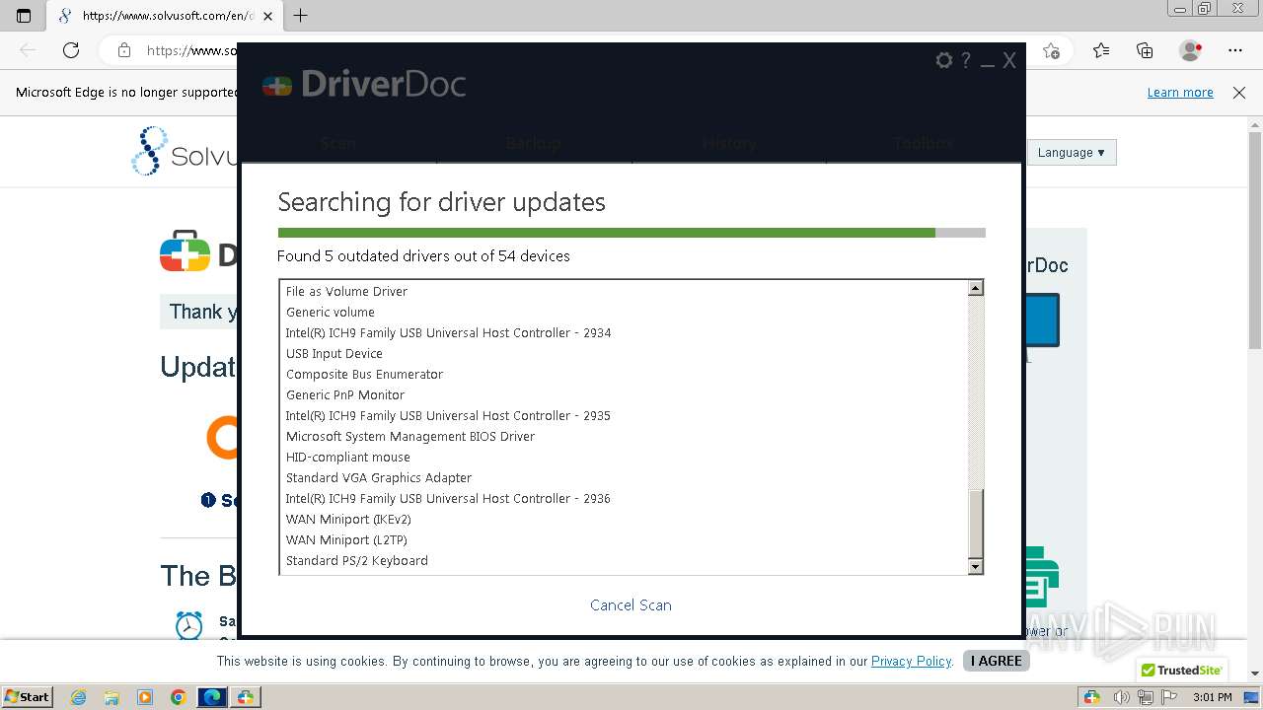This screenshot has width=1263, height=710.
Task: Click scroll down arrow in device list
Action: point(975,566)
